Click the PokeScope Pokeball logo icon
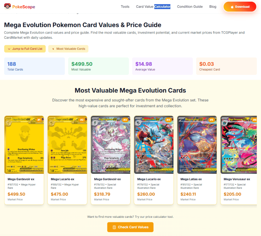This screenshot has width=261, height=236. tap(7, 7)
